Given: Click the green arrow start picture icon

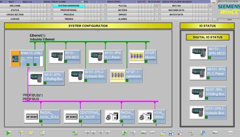Looking at the screenshot, I should click(x=75, y=133).
